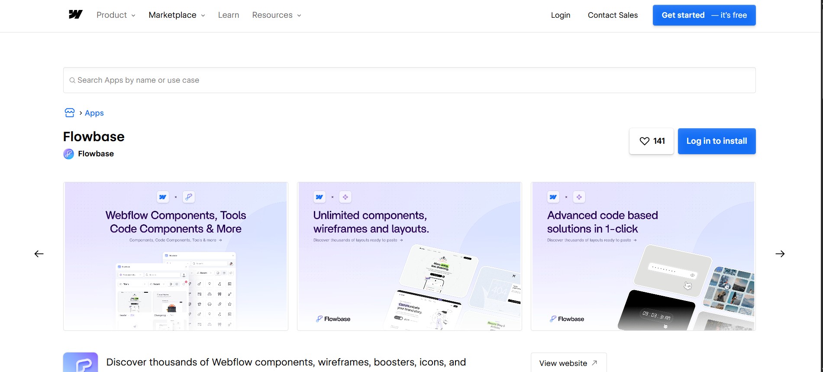Open the Product dropdown menu
Screen dimensions: 823x372
click(x=116, y=15)
